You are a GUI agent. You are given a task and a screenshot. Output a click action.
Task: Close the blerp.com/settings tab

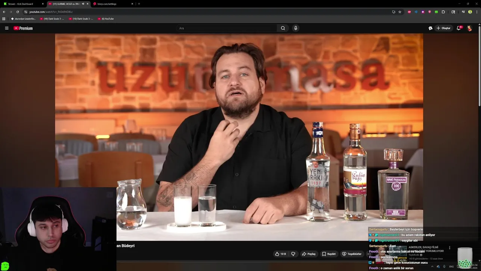(132, 4)
